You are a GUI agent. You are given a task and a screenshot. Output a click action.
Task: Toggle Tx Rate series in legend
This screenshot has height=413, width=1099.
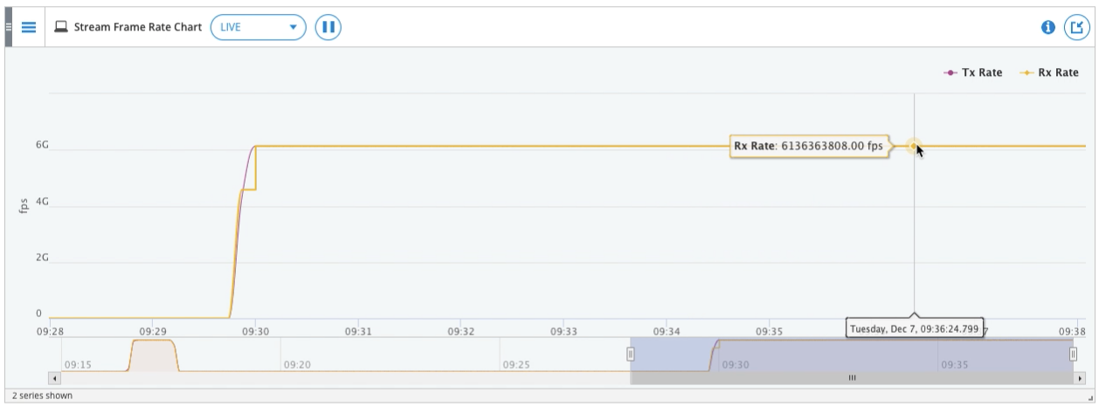pos(973,72)
